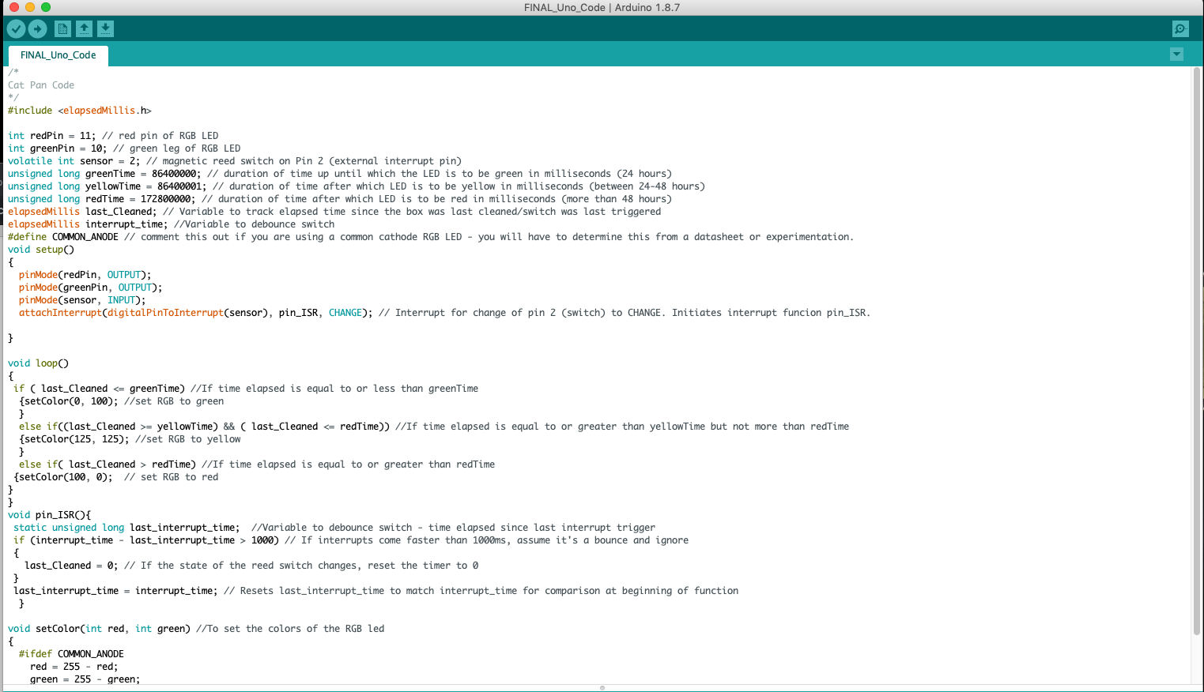The image size is (1204, 692).
Task: Click the '#define COMMON_ANODE' line
Action: coord(431,237)
